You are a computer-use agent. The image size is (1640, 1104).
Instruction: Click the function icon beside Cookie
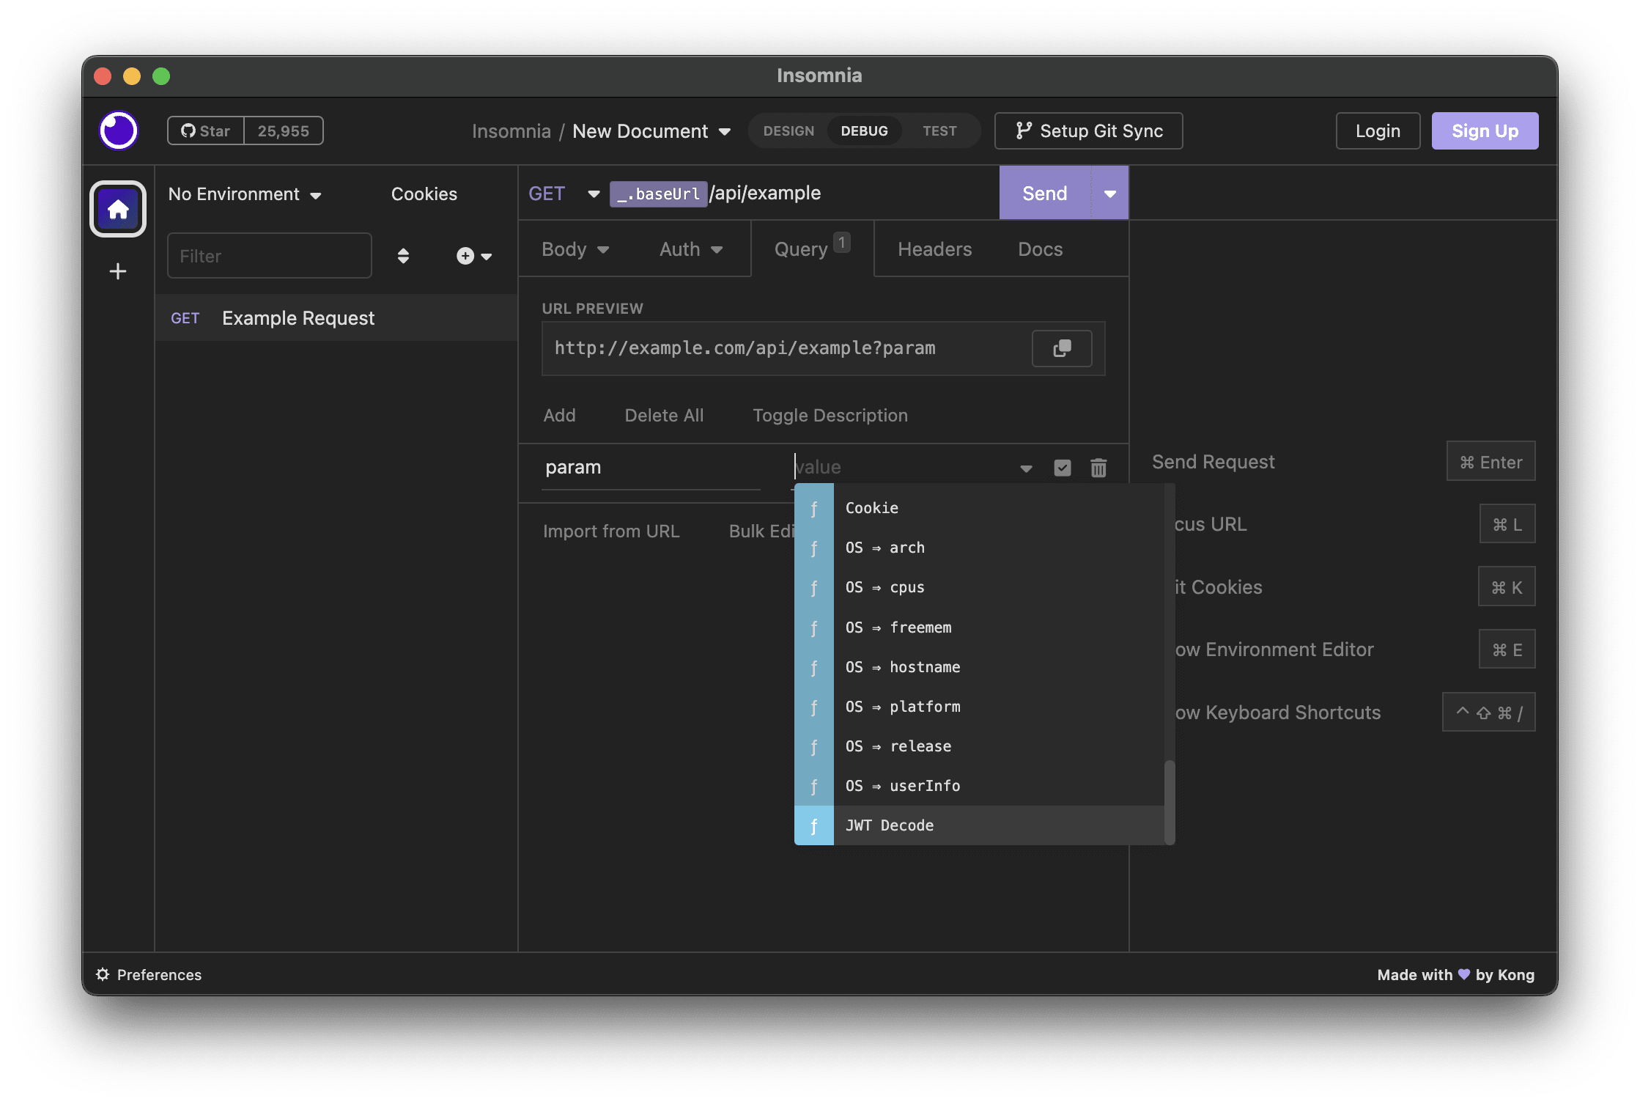pyautogui.click(x=814, y=508)
